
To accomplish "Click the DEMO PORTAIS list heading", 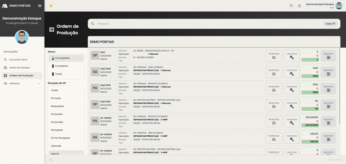I will pyautogui.click(x=102, y=42).
